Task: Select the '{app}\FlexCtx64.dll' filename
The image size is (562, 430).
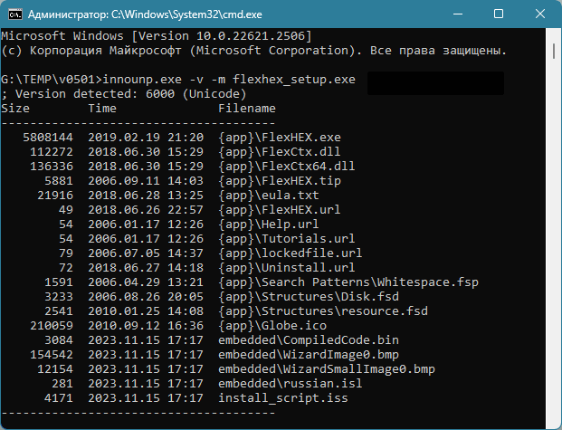Action: click(287, 167)
